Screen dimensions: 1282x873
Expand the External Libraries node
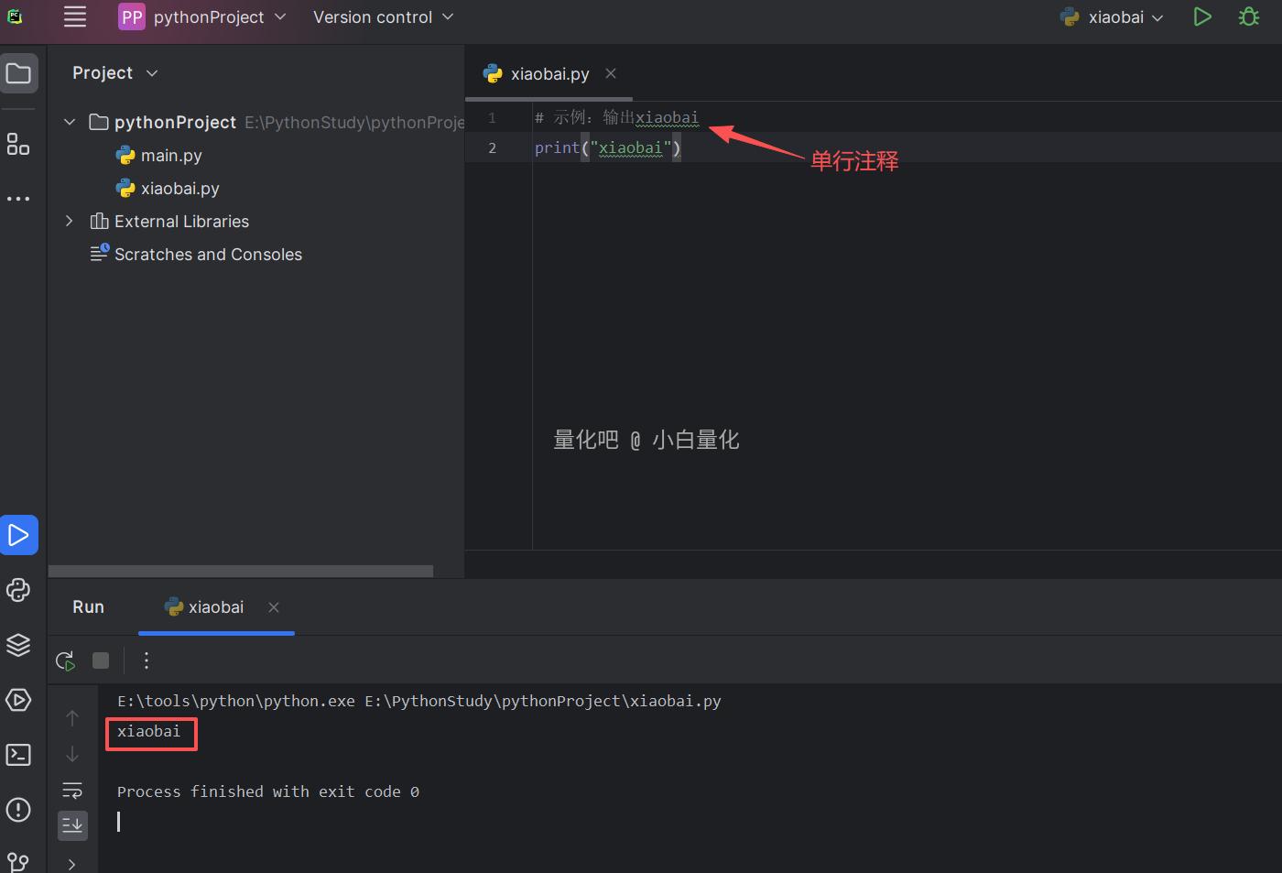(69, 221)
